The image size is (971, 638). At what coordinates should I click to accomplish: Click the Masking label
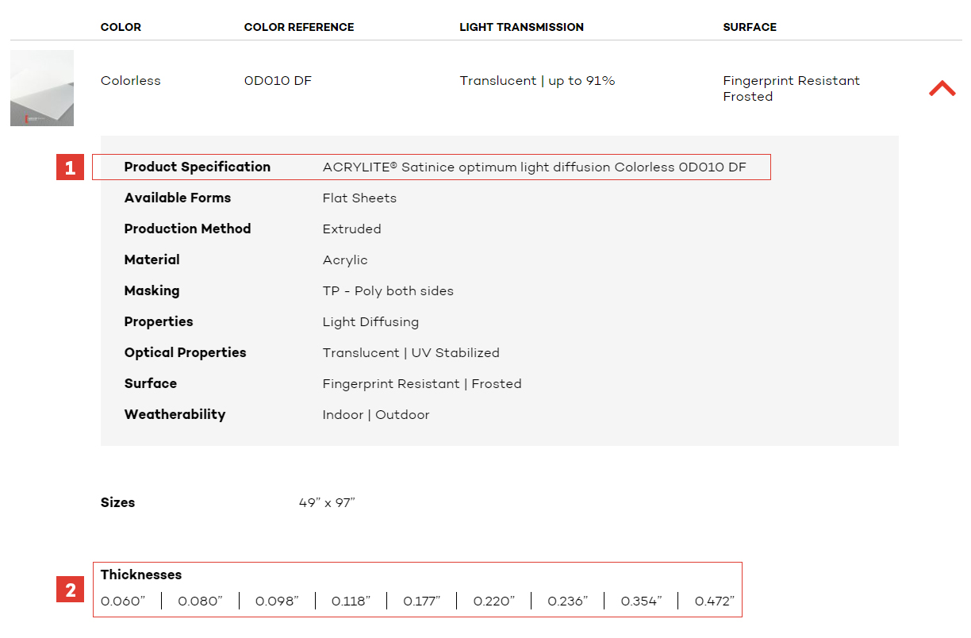(x=152, y=290)
